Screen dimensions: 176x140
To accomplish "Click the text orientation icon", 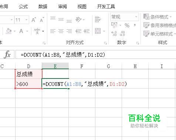I will pos(78,20).
